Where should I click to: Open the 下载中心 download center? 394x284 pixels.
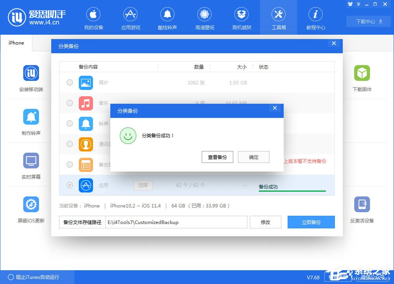point(368,22)
